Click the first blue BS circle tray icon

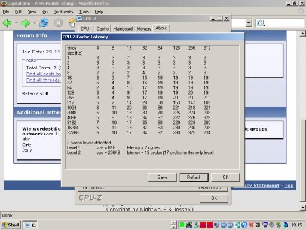(x=224, y=225)
